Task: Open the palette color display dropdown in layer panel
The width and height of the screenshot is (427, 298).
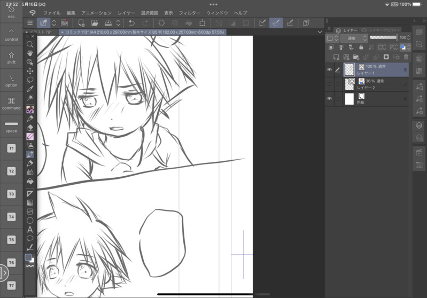Action: tap(332, 38)
